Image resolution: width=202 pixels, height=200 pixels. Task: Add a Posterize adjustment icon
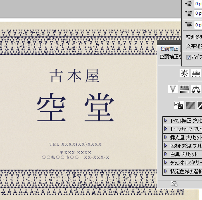(x=190, y=105)
